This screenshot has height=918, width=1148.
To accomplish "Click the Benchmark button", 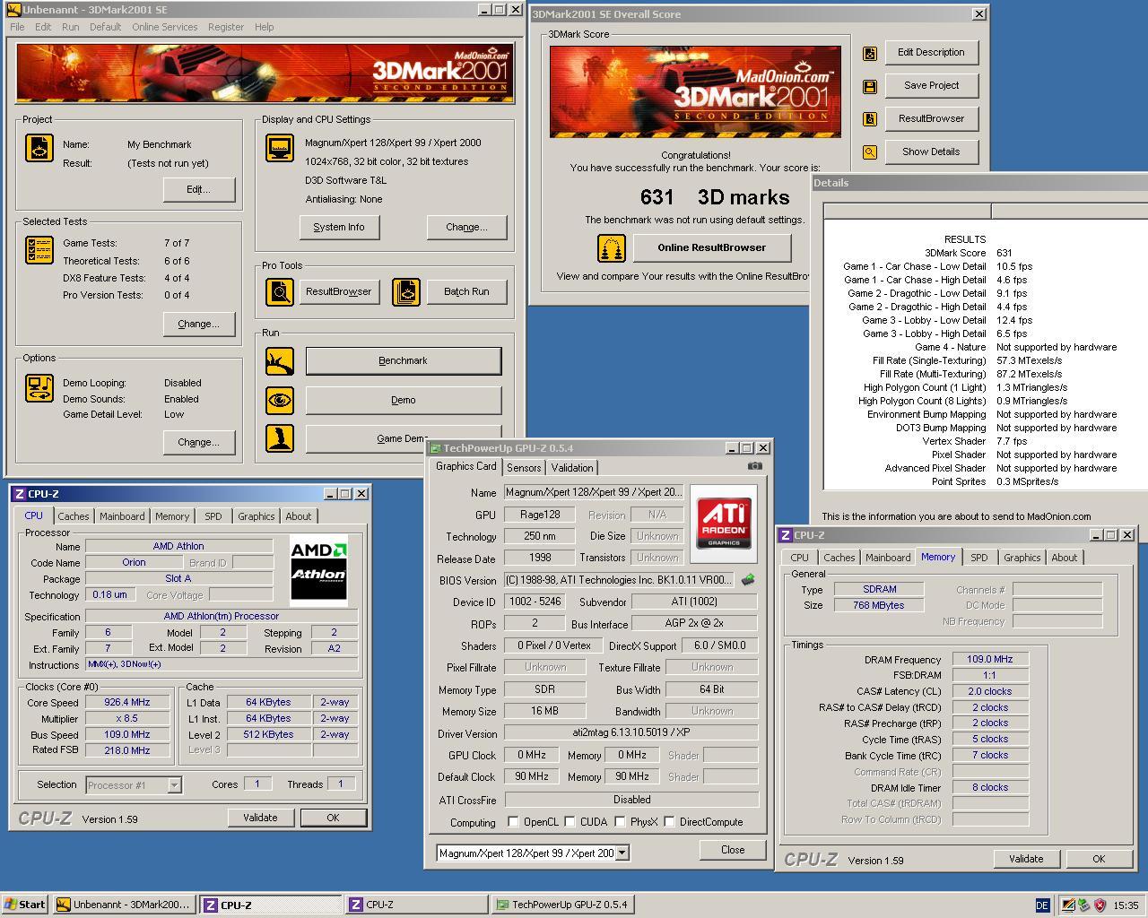I will pos(404,361).
